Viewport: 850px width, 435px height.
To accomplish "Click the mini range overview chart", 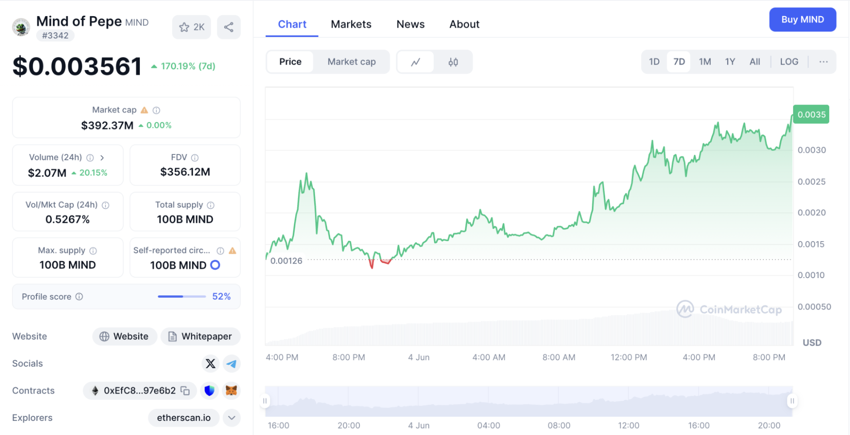I will (x=529, y=401).
